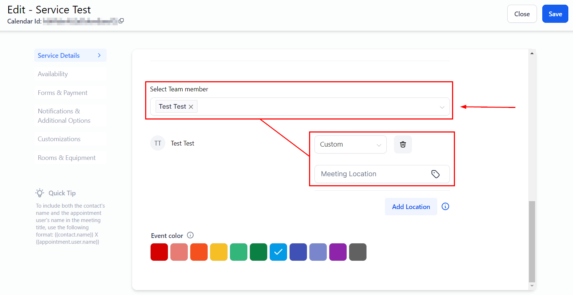Viewport: 573px width, 295px height.
Task: Open the Service Details section chevron
Action: pos(99,55)
